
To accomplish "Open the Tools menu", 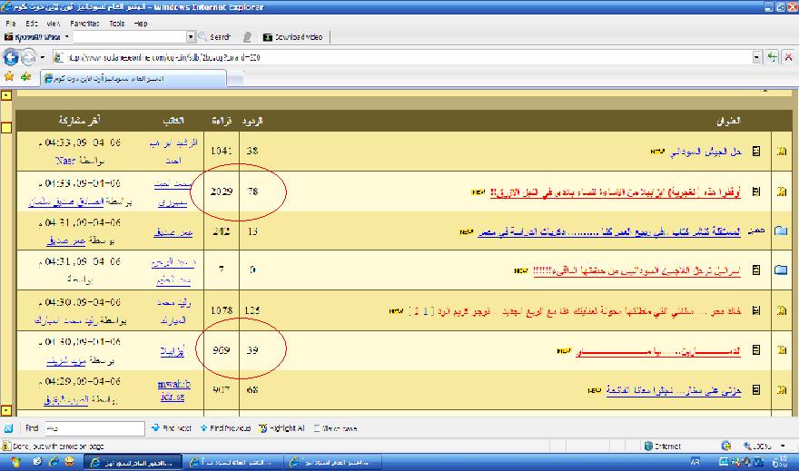I will [116, 23].
